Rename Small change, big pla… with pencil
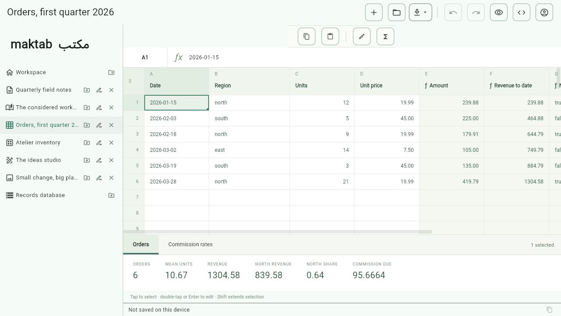Image resolution: width=561 pixels, height=316 pixels. pos(99,178)
